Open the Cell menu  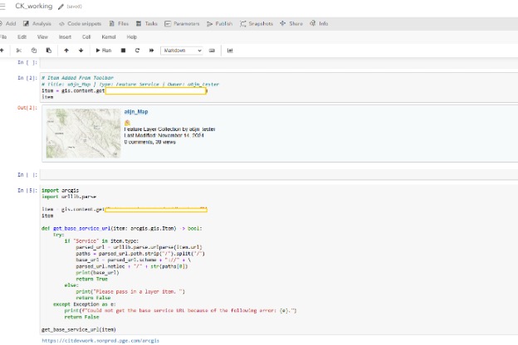tap(86, 37)
